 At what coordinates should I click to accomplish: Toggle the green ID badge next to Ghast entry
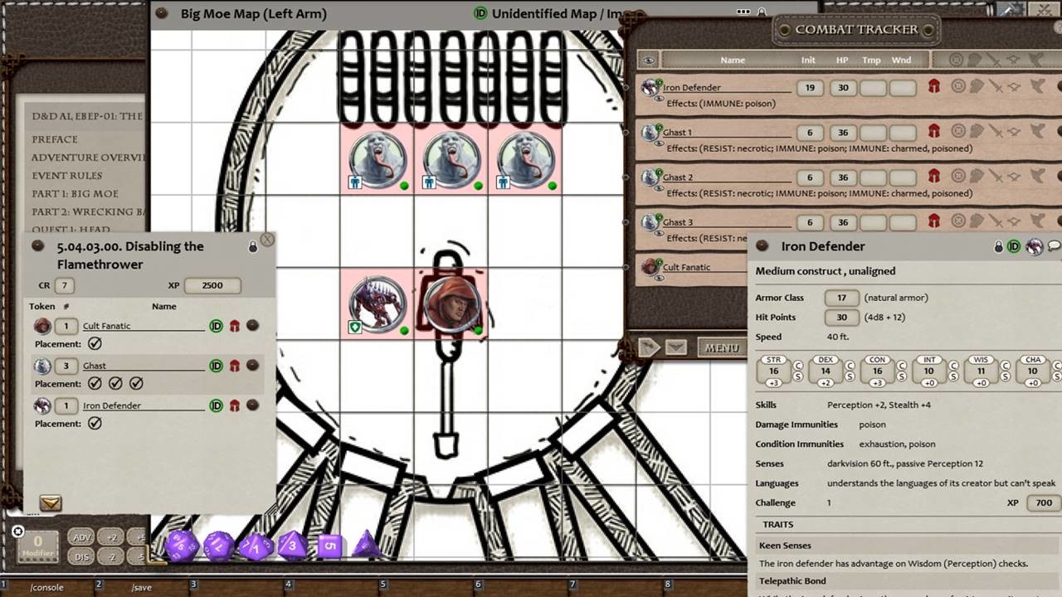click(x=216, y=365)
